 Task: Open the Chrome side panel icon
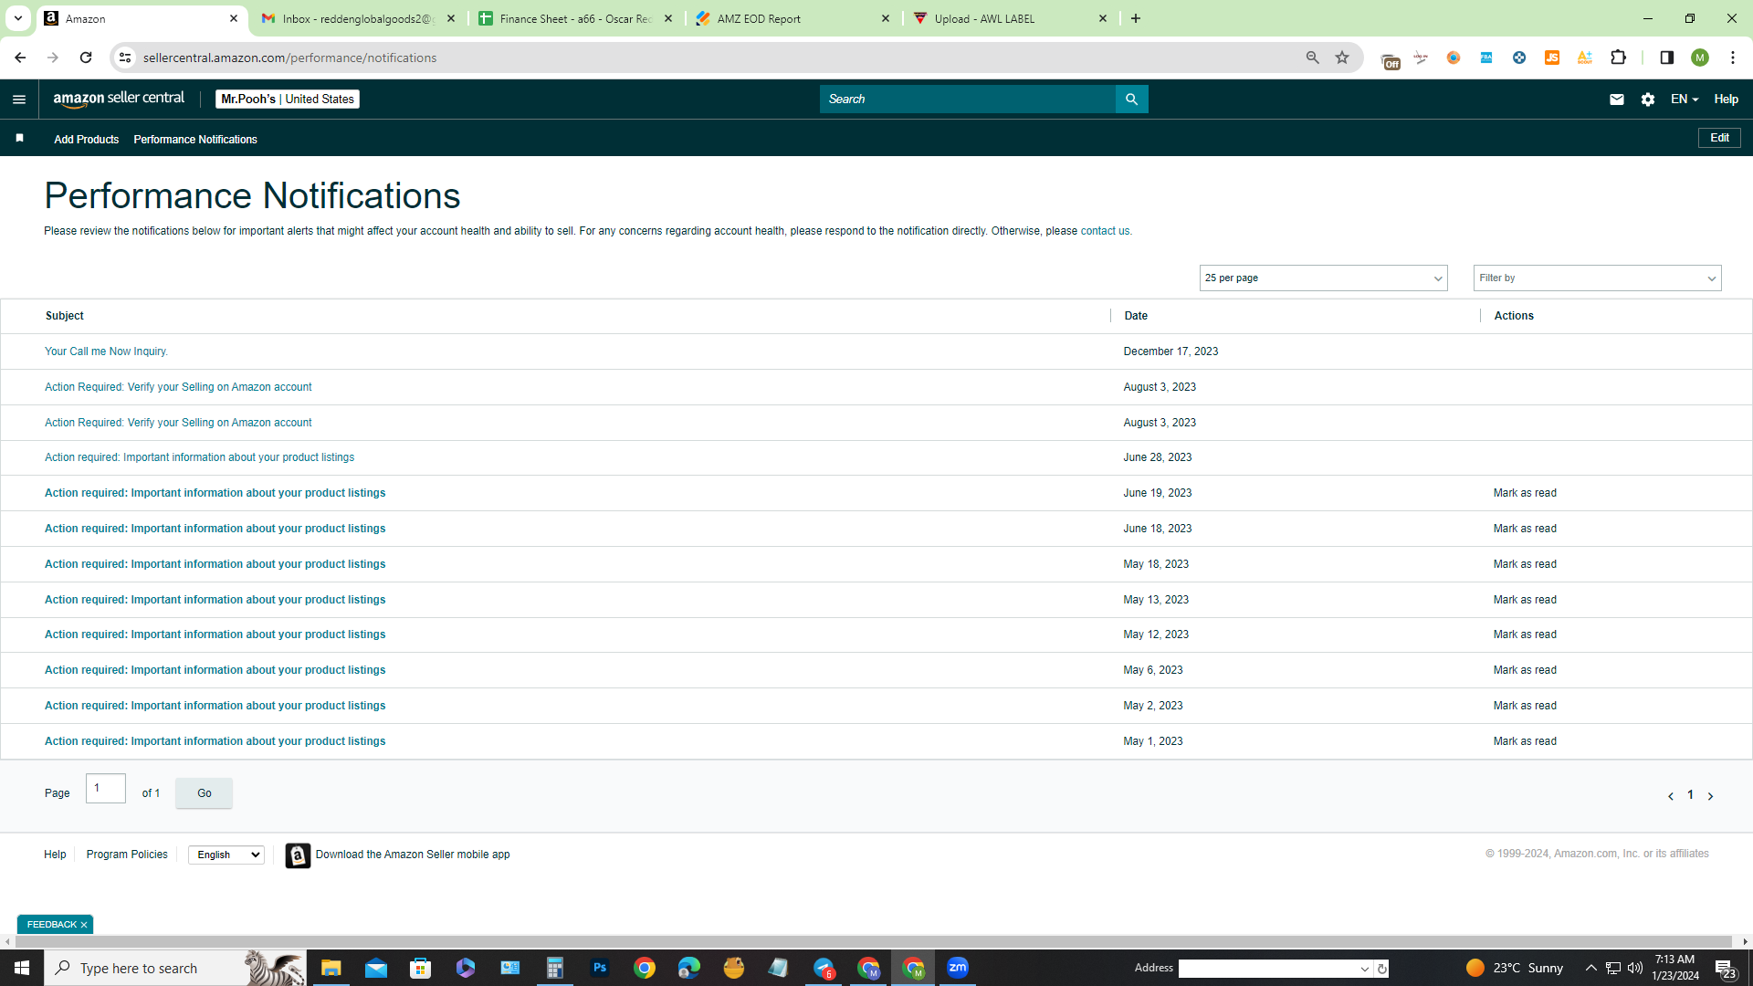click(x=1666, y=58)
